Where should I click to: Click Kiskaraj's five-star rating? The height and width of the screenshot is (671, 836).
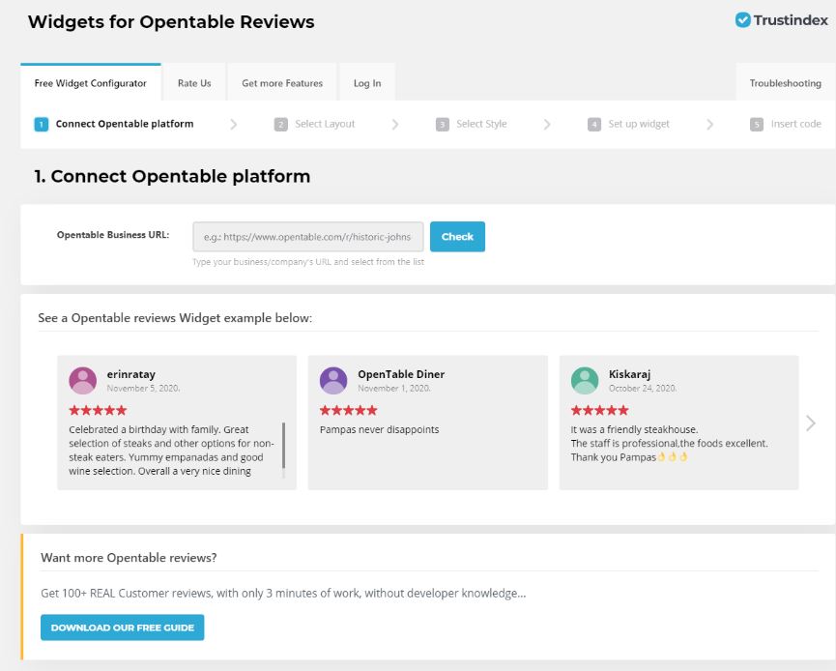[x=600, y=410]
